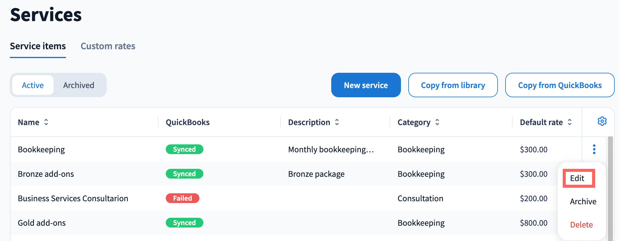619x241 pixels.
Task: Select the Gold add-ons service row
Action: click(x=42, y=223)
